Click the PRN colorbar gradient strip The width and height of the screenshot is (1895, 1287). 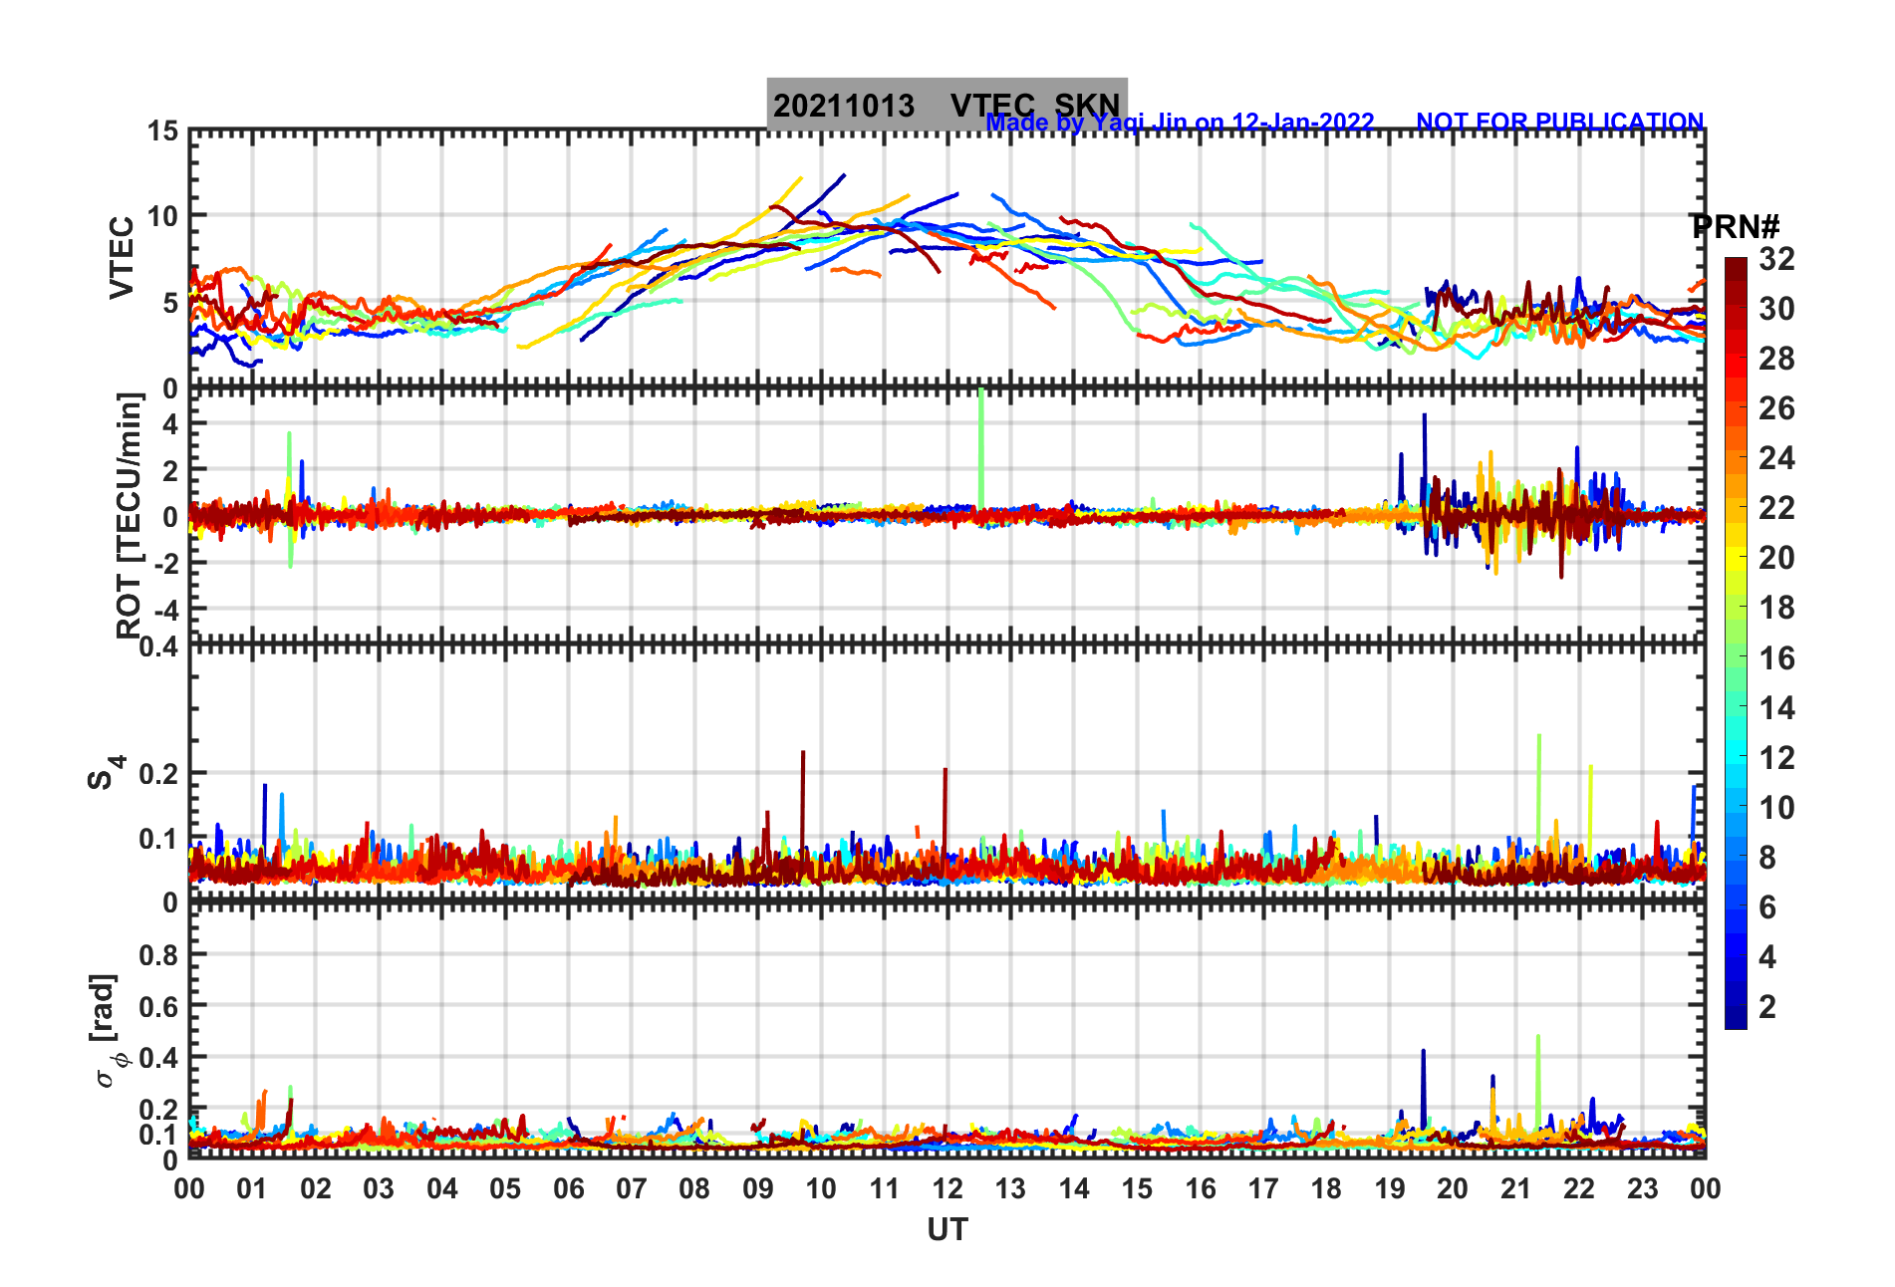(1736, 643)
